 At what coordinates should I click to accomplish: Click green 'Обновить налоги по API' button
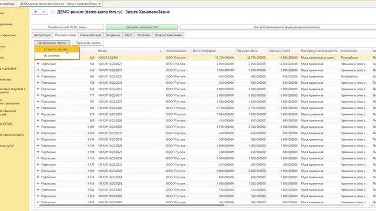point(142,28)
